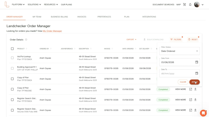This screenshot has height=117, width=209.
Task: Sort by the Job Reference column arrow
Action: point(75,49)
